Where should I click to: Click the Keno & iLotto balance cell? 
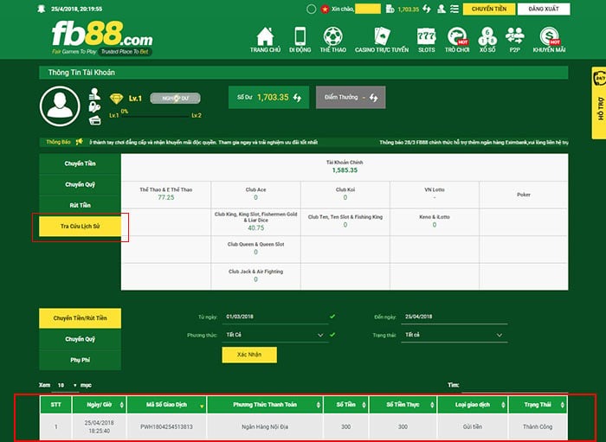(x=435, y=222)
